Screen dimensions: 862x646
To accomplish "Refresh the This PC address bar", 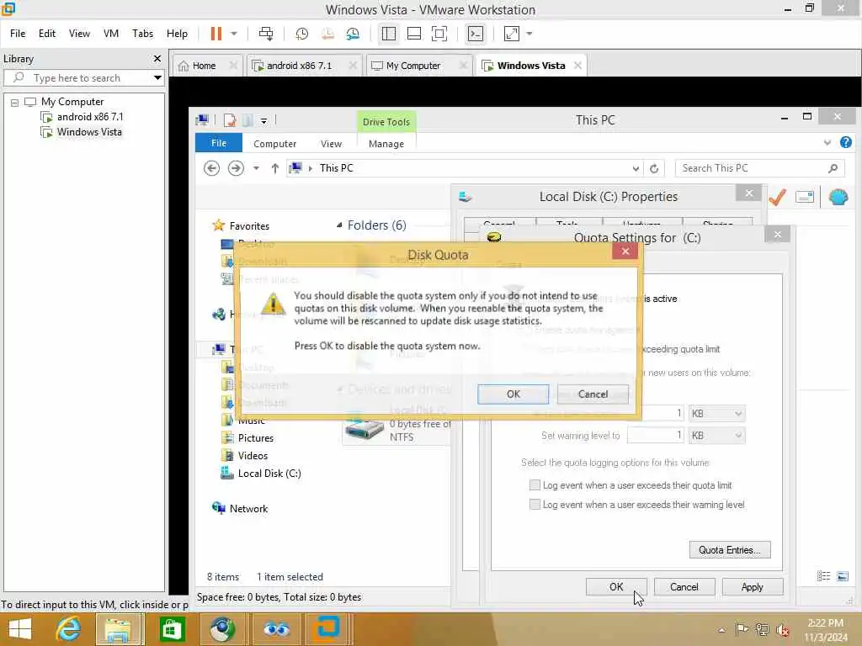I will point(653,168).
